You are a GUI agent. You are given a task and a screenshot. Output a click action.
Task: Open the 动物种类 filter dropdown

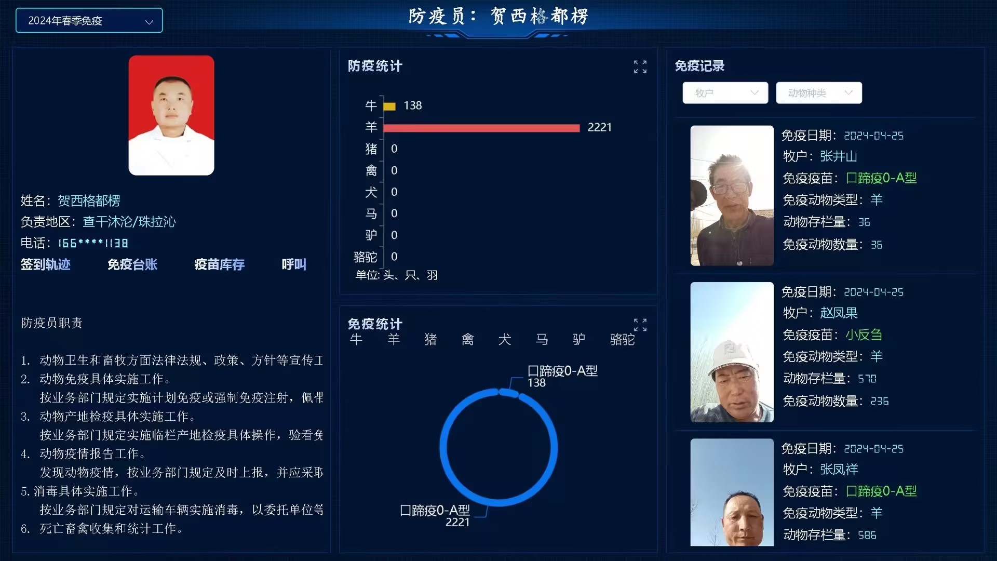(x=818, y=93)
